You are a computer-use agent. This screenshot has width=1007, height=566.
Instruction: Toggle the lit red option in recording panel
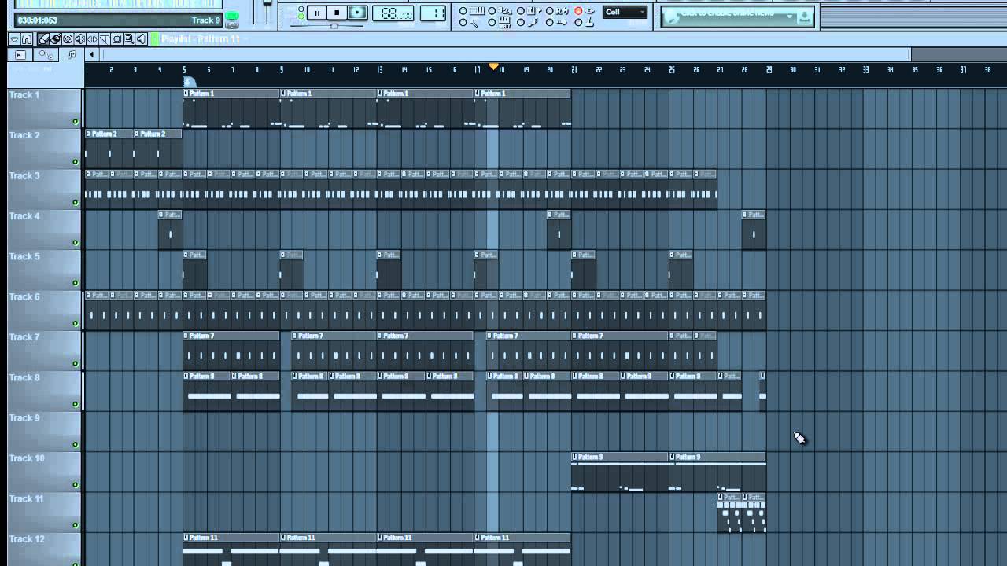(579, 11)
